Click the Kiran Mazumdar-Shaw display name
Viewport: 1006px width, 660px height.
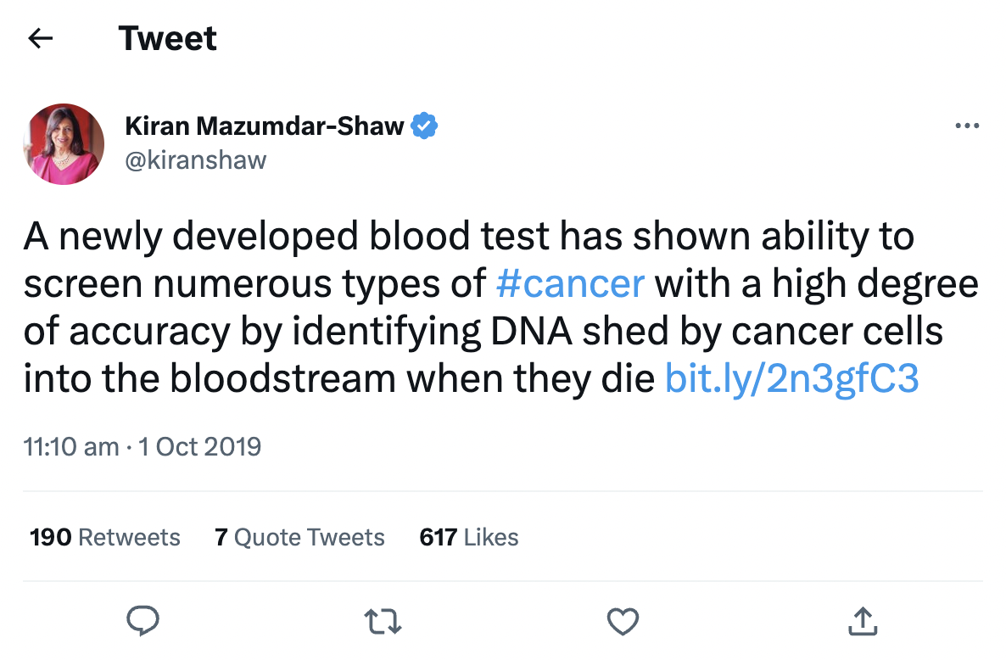[265, 126]
